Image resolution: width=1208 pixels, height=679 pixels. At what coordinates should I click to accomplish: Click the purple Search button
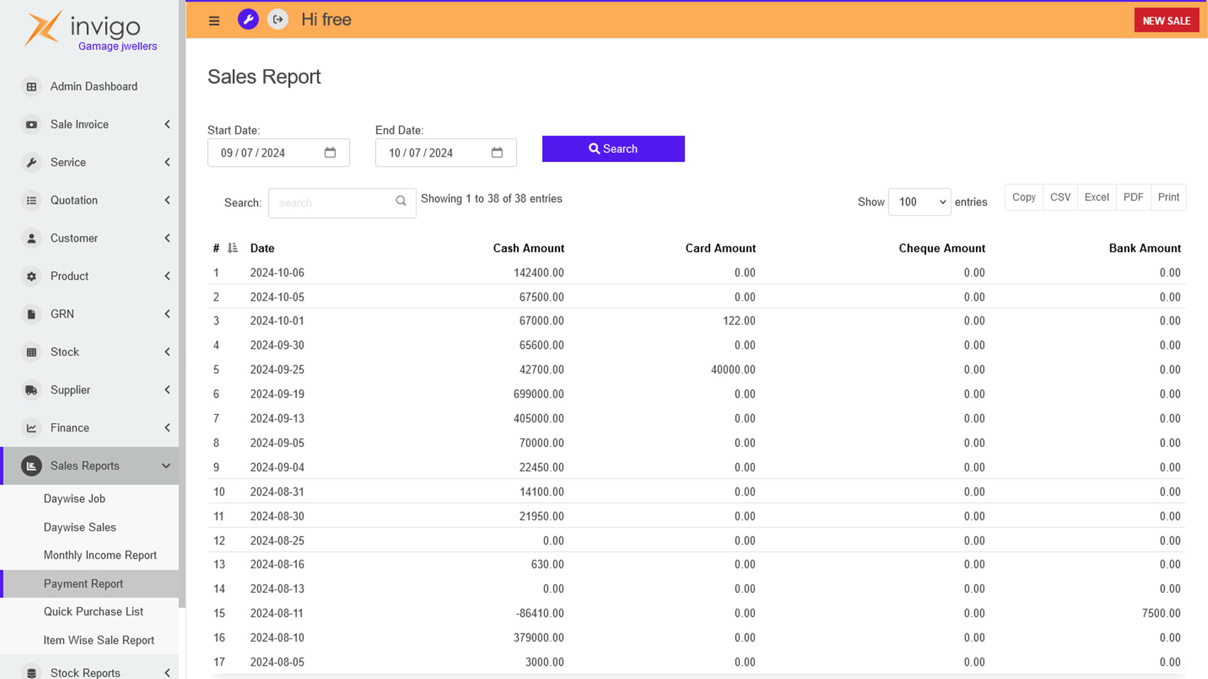click(x=613, y=149)
